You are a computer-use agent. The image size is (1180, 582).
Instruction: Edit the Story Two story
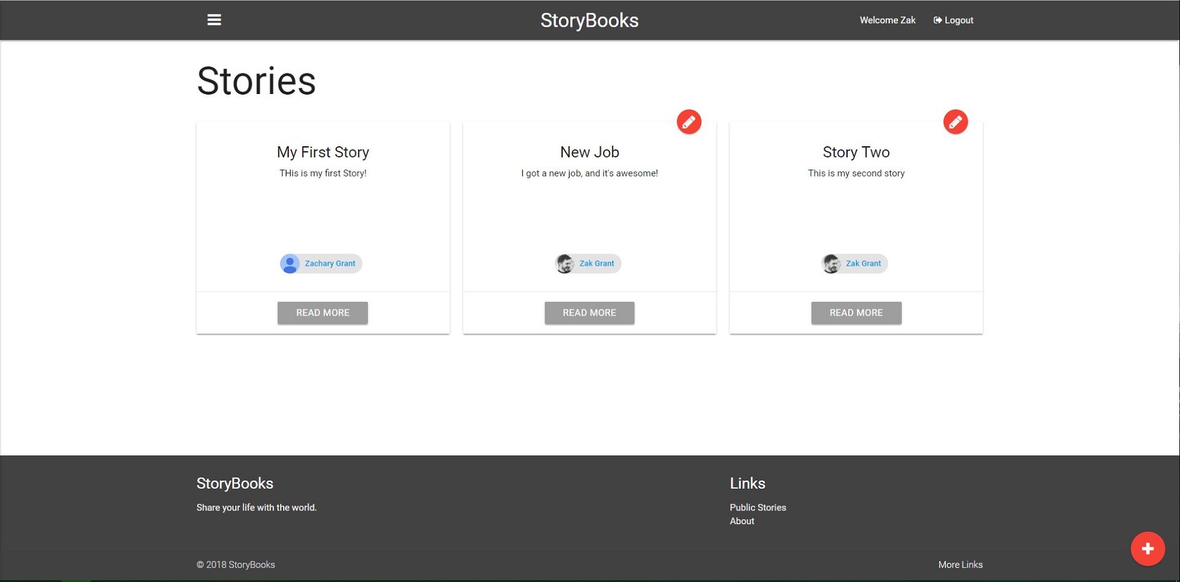(955, 122)
